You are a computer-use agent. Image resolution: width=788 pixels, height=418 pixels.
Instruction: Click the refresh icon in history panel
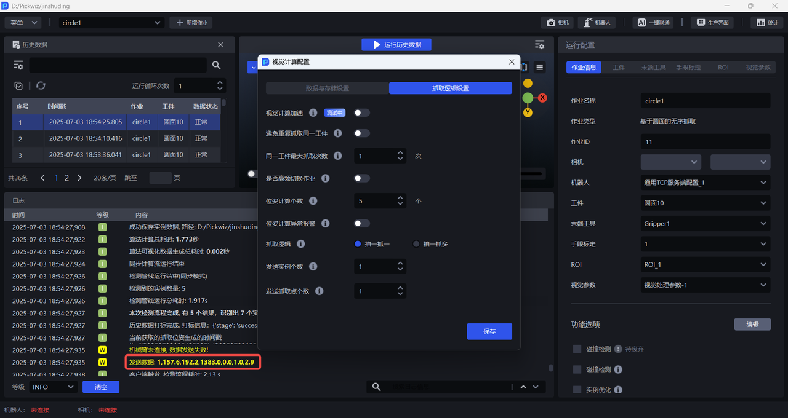pyautogui.click(x=41, y=86)
